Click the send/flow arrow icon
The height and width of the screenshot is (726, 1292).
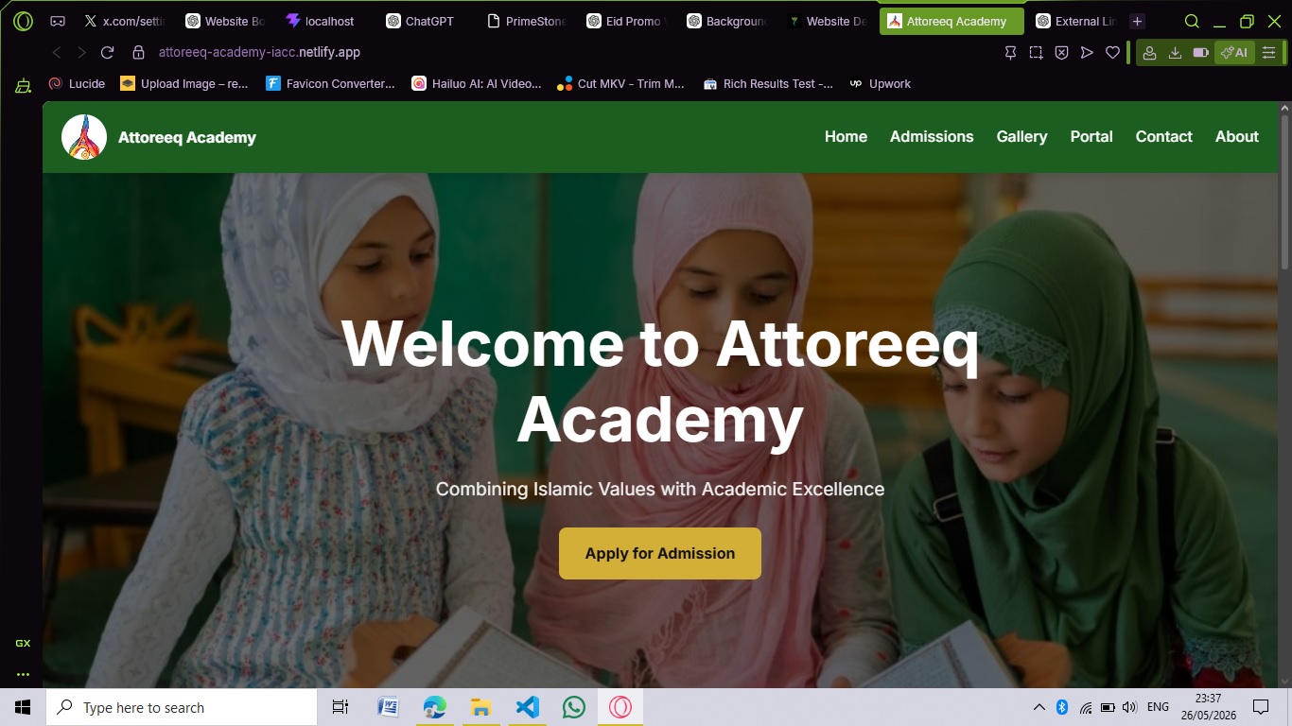tap(1087, 53)
